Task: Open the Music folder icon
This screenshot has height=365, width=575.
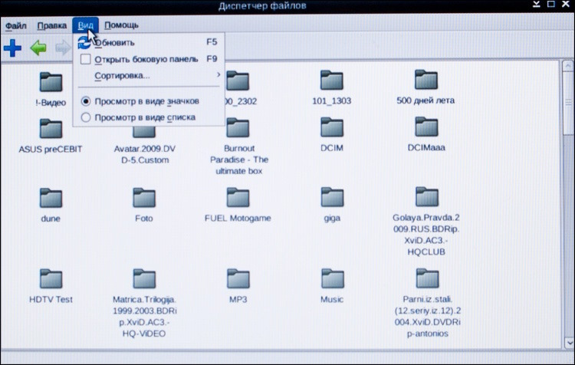Action: click(332, 279)
